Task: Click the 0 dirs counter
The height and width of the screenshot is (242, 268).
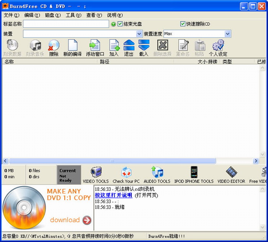Action: coord(34,176)
